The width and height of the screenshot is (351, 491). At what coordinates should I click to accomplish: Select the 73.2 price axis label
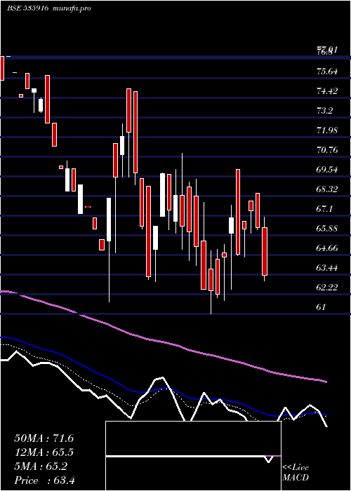pos(324,111)
